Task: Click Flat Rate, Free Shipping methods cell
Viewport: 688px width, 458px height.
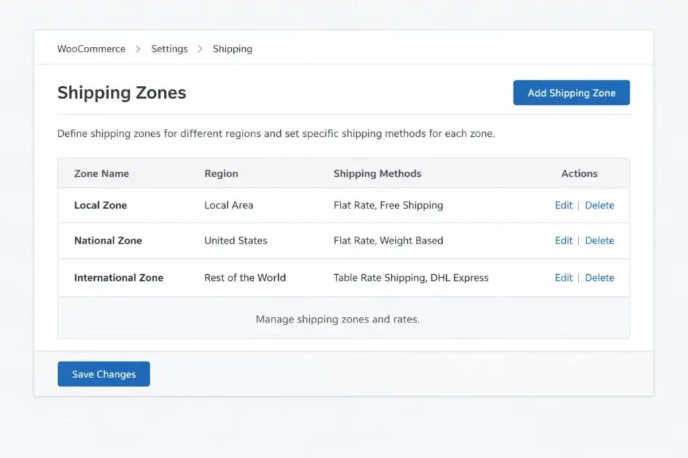Action: [388, 205]
